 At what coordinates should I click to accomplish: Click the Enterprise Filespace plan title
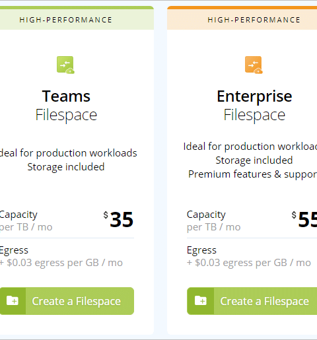[254, 106]
